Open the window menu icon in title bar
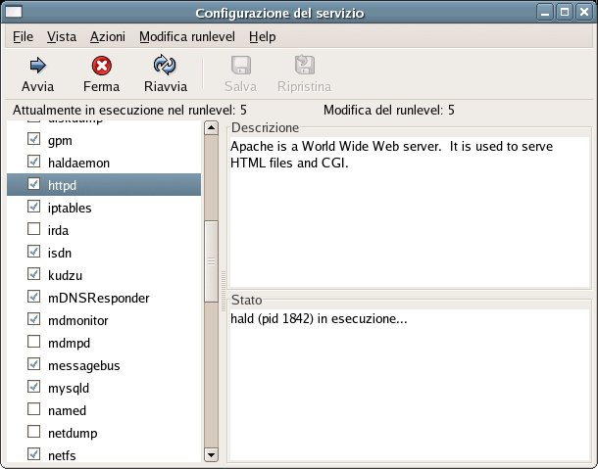Image resolution: width=598 pixels, height=469 pixels. click(x=14, y=12)
